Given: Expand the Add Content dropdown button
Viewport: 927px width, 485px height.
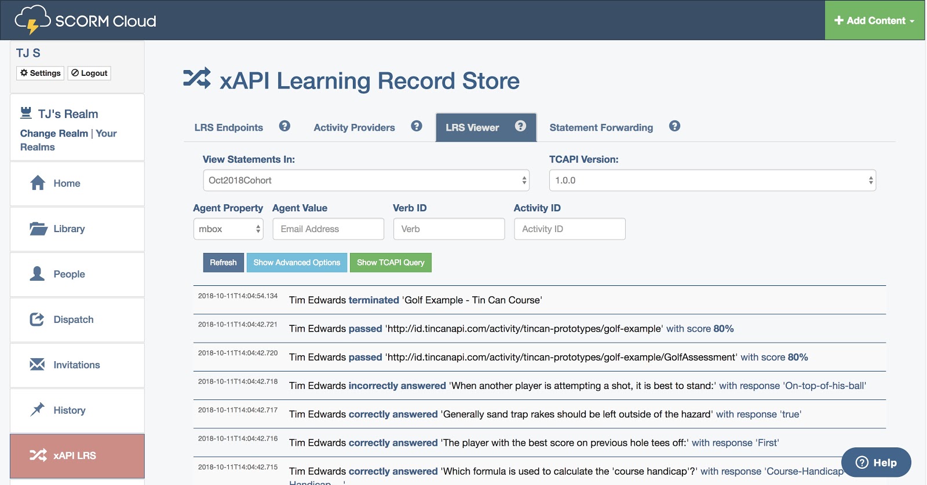Looking at the screenshot, I should [874, 20].
